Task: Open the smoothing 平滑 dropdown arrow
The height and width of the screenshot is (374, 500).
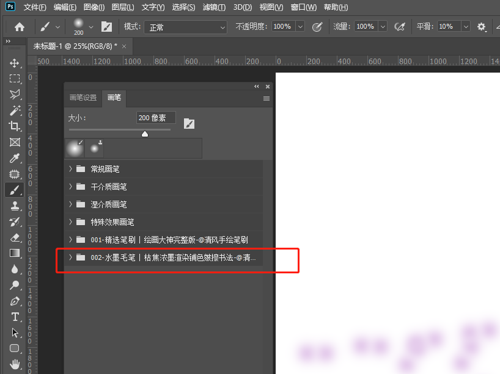Action: point(466,27)
